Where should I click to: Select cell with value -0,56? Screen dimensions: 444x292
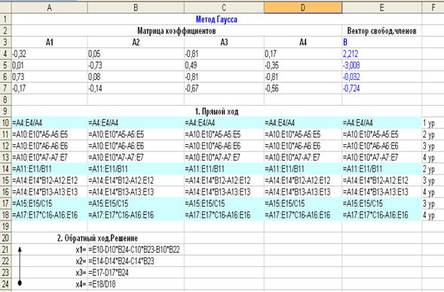coord(303,88)
